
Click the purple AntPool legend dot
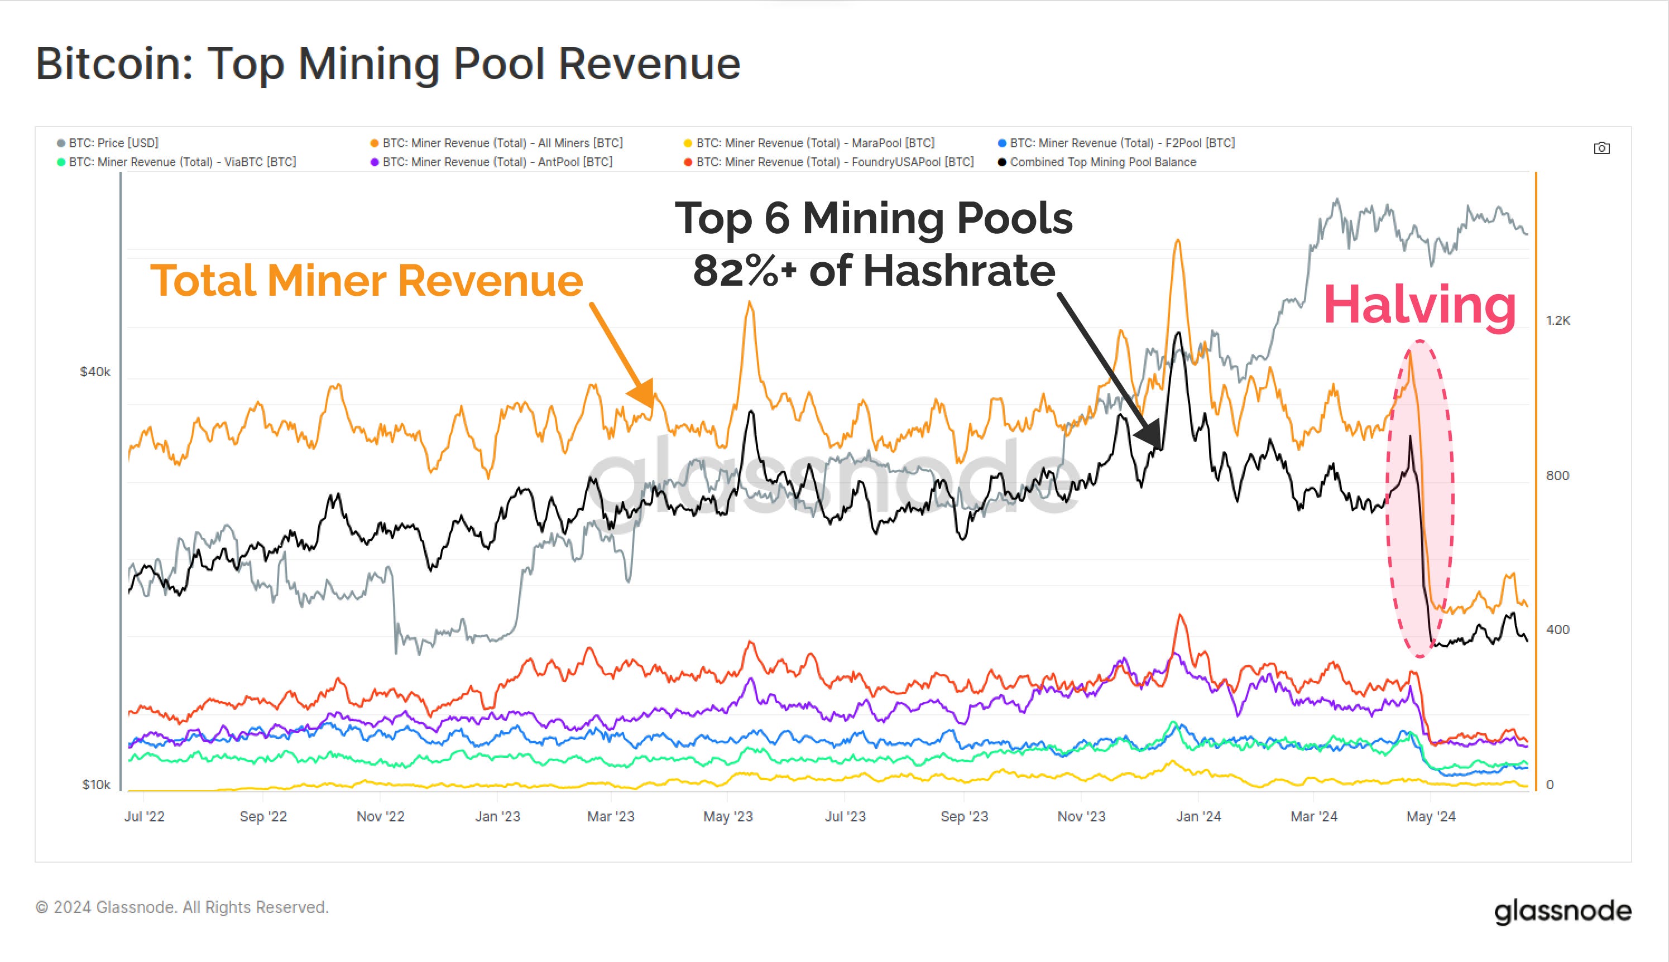tap(375, 162)
